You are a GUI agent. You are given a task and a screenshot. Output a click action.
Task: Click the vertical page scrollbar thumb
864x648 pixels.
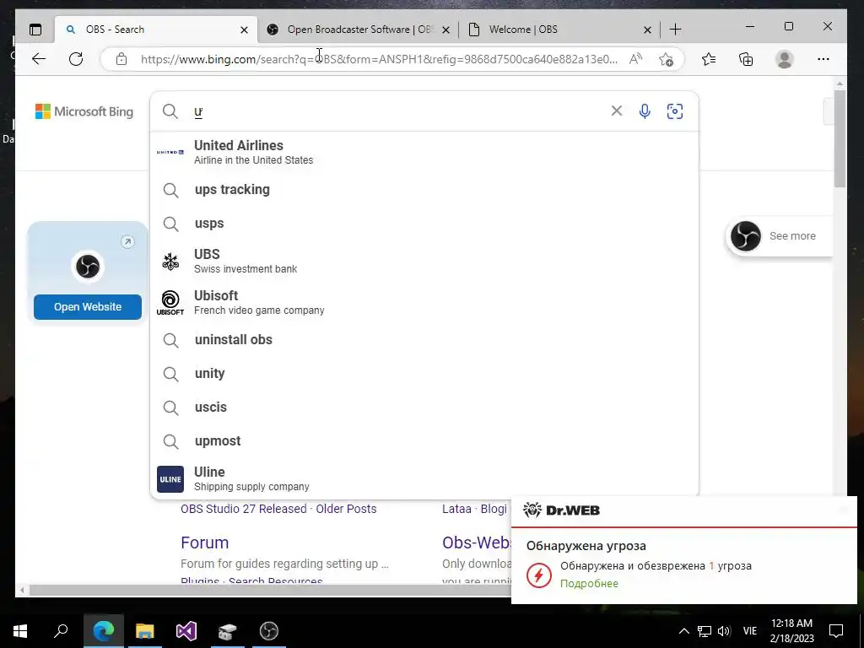[840, 138]
